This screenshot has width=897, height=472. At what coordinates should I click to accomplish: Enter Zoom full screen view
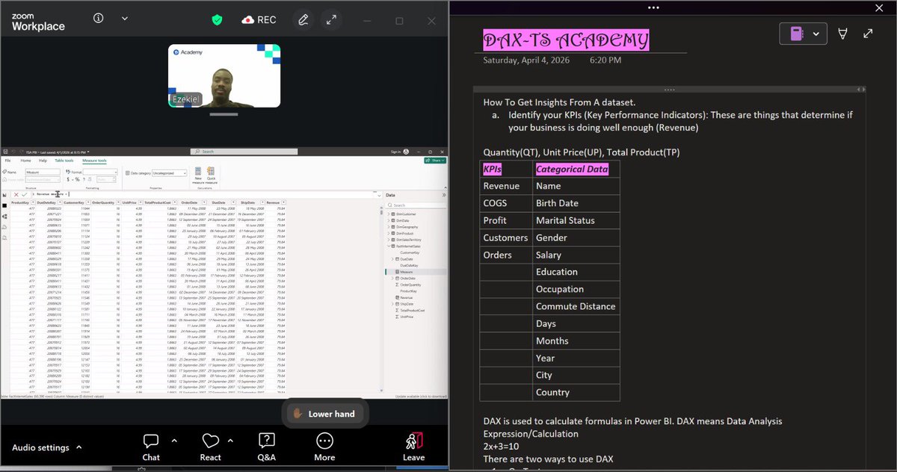pos(331,19)
